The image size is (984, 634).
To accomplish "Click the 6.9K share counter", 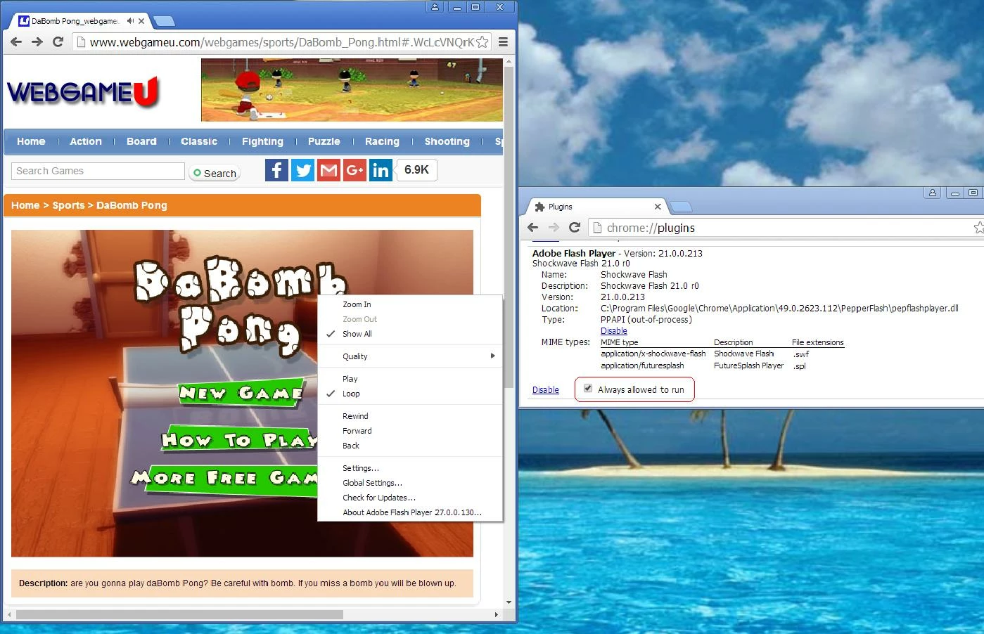I will pyautogui.click(x=416, y=170).
